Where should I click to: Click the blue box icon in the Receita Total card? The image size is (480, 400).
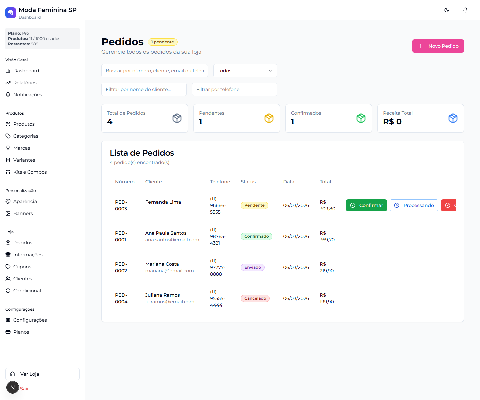click(453, 118)
